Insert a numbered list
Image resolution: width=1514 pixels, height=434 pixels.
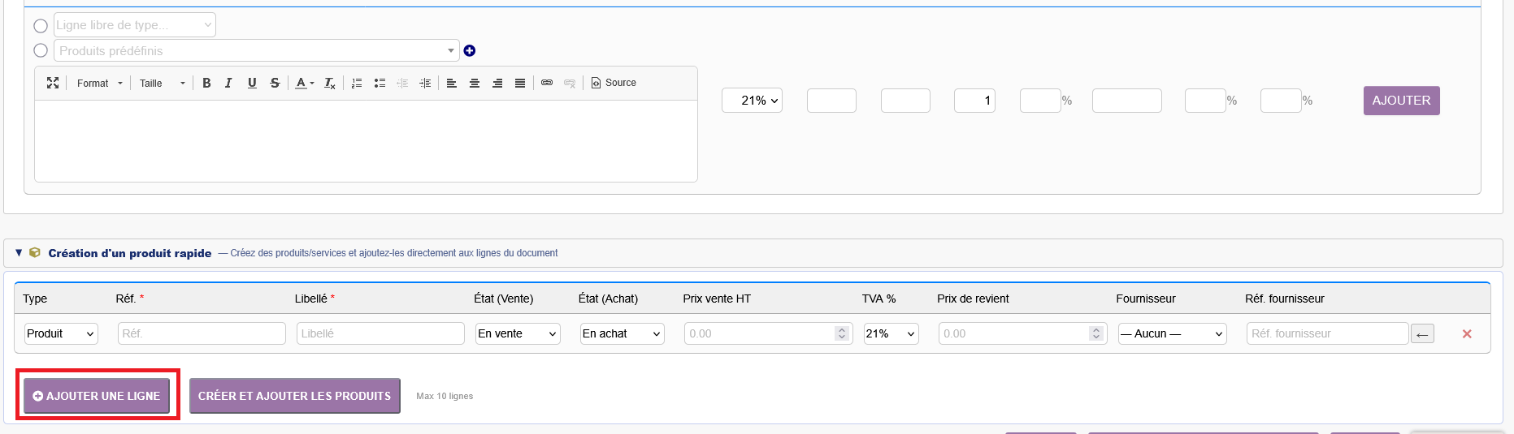357,83
